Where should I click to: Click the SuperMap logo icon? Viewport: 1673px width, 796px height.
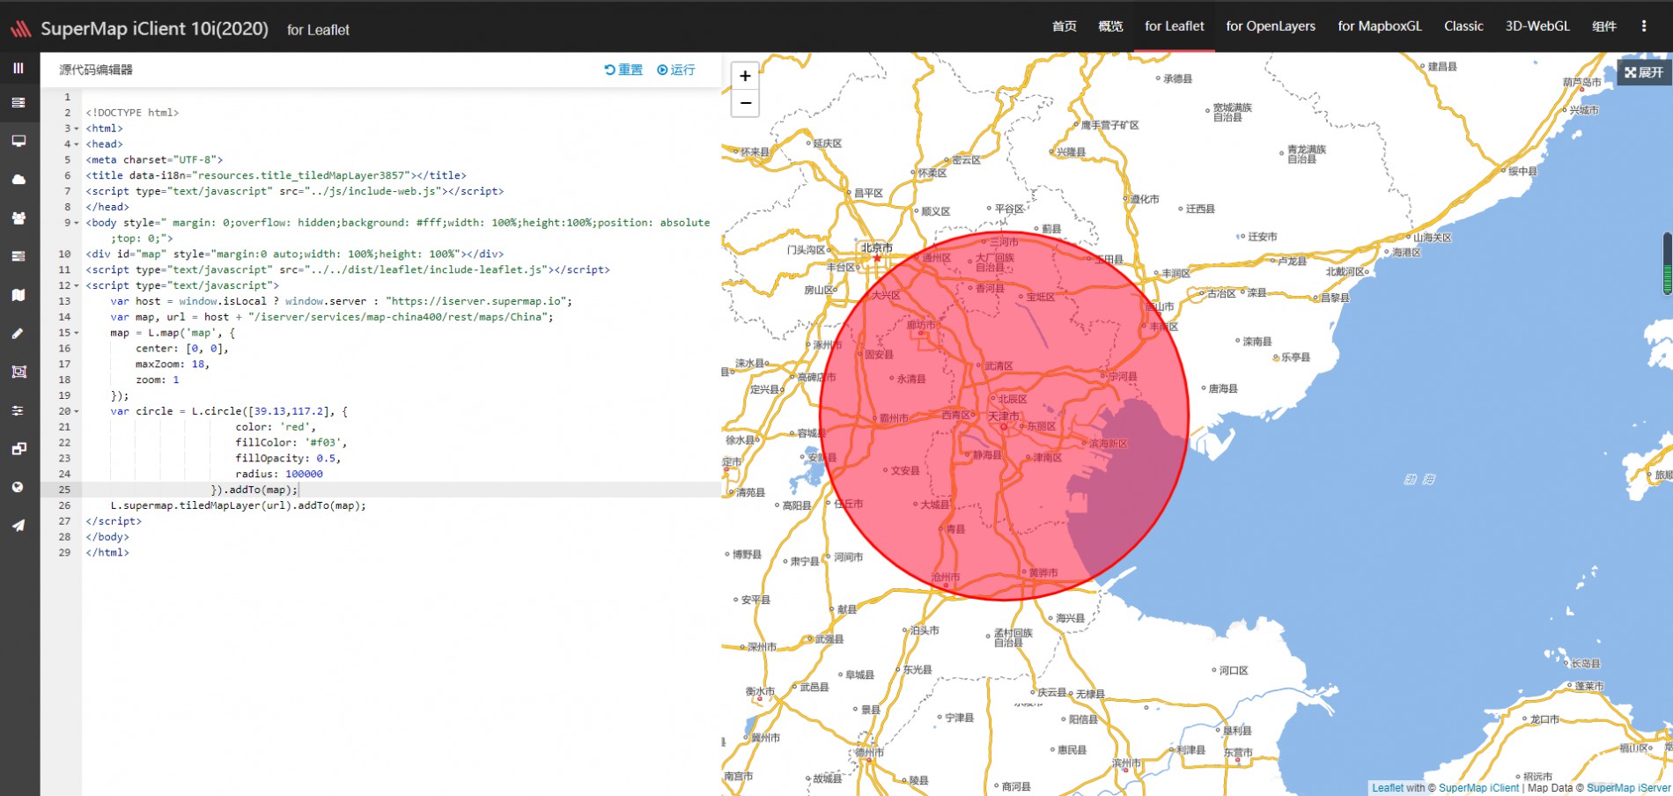tap(20, 29)
